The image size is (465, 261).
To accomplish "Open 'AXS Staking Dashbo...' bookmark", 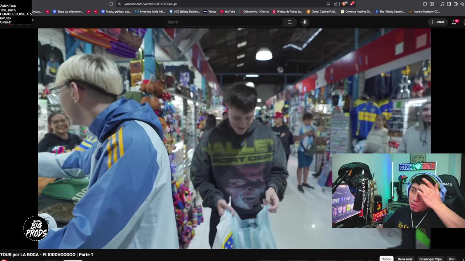I will 185,12.
